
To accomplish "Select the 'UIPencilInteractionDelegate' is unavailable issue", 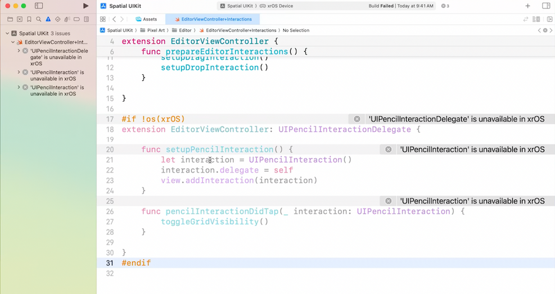I will [58, 57].
